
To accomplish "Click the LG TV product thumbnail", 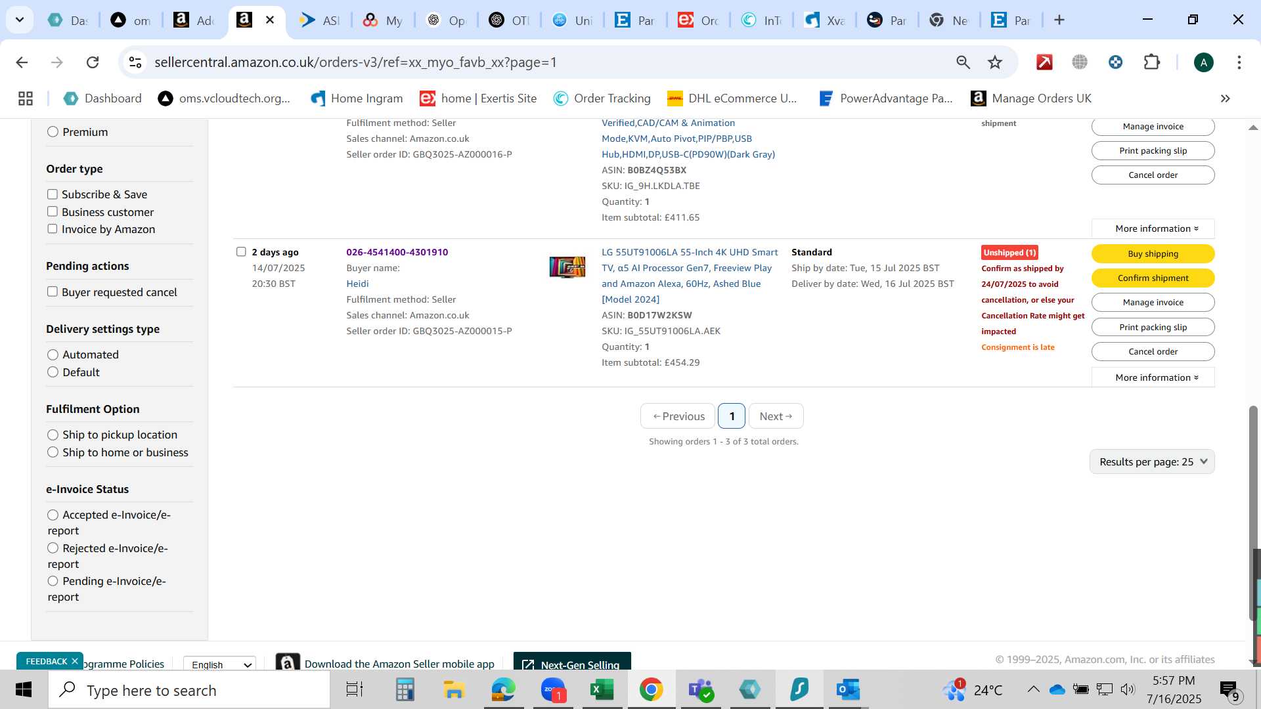I will (x=567, y=267).
